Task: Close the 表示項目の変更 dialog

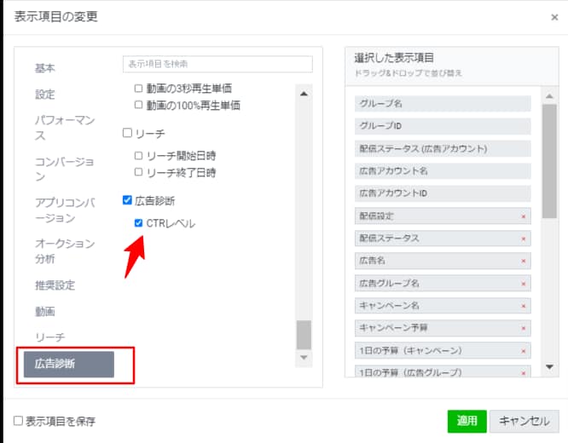Action: pyautogui.click(x=554, y=17)
